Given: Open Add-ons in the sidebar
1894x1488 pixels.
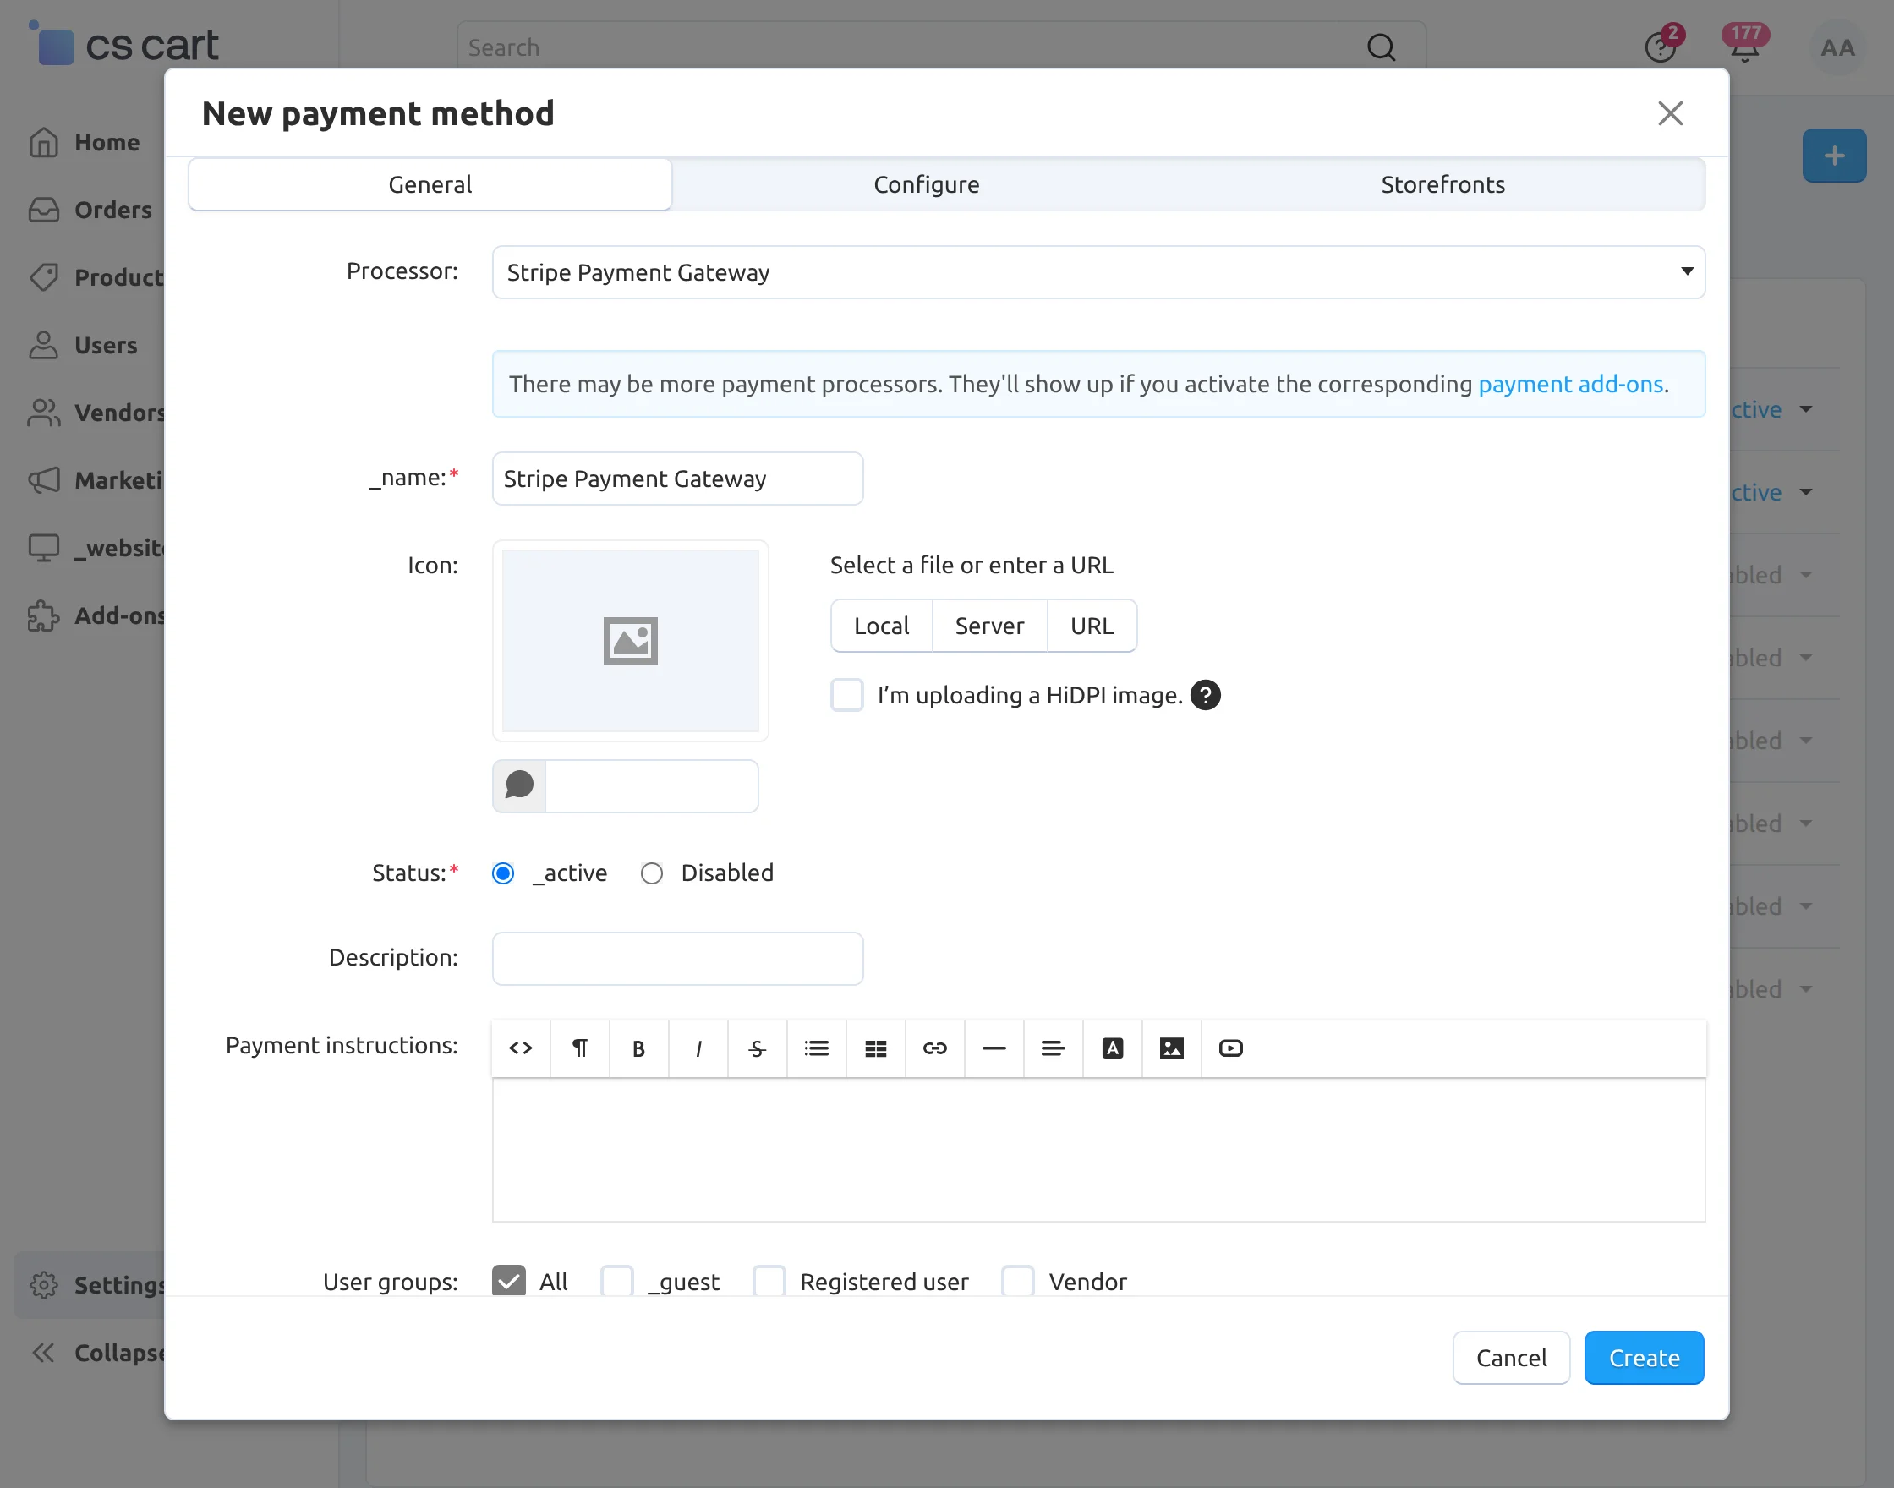Looking at the screenshot, I should [96, 615].
